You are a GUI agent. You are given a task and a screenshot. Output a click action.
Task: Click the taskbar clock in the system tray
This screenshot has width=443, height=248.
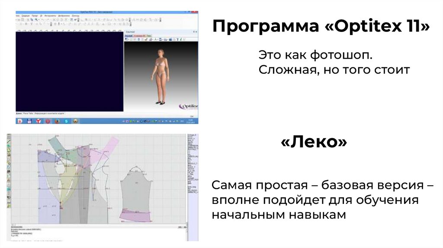[x=191, y=121]
